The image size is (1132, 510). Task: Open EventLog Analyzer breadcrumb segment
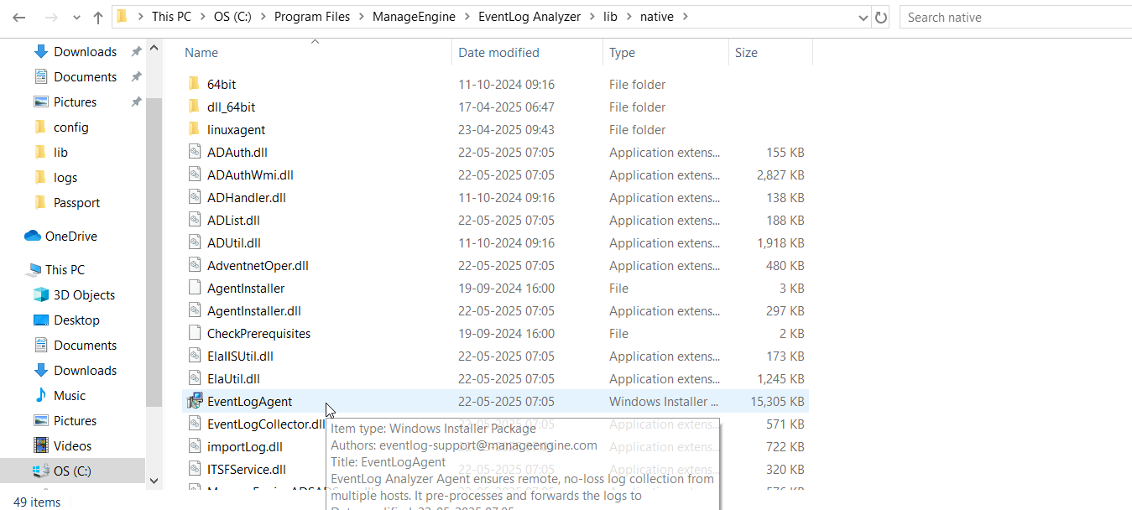pos(529,17)
